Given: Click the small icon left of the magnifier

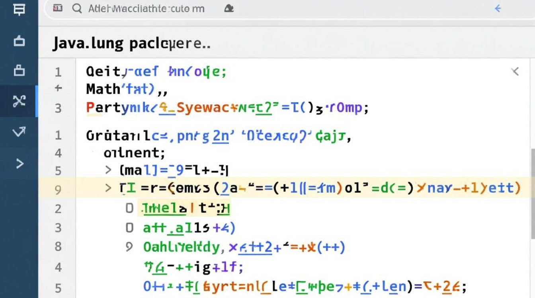Looking at the screenshot, I should (x=58, y=9).
